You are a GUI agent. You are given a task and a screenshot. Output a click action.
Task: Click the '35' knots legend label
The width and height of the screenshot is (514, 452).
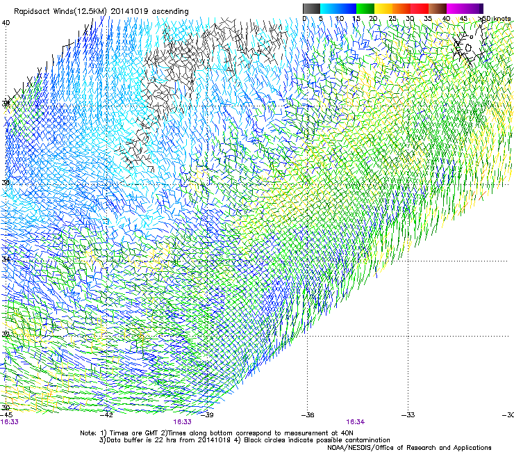(x=428, y=19)
